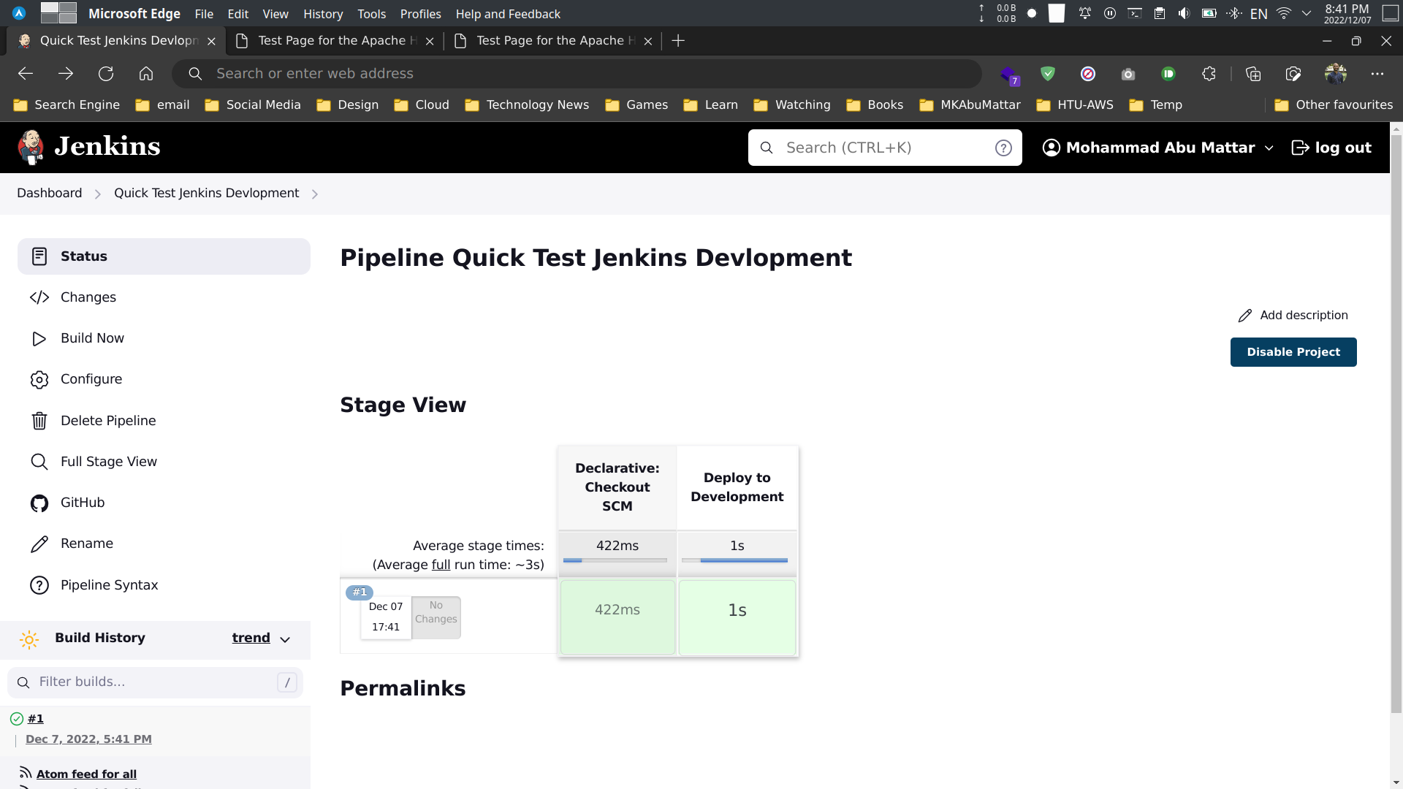Image resolution: width=1403 pixels, height=789 pixels.
Task: Open Pipeline Syntax help icon
Action: coord(39,584)
